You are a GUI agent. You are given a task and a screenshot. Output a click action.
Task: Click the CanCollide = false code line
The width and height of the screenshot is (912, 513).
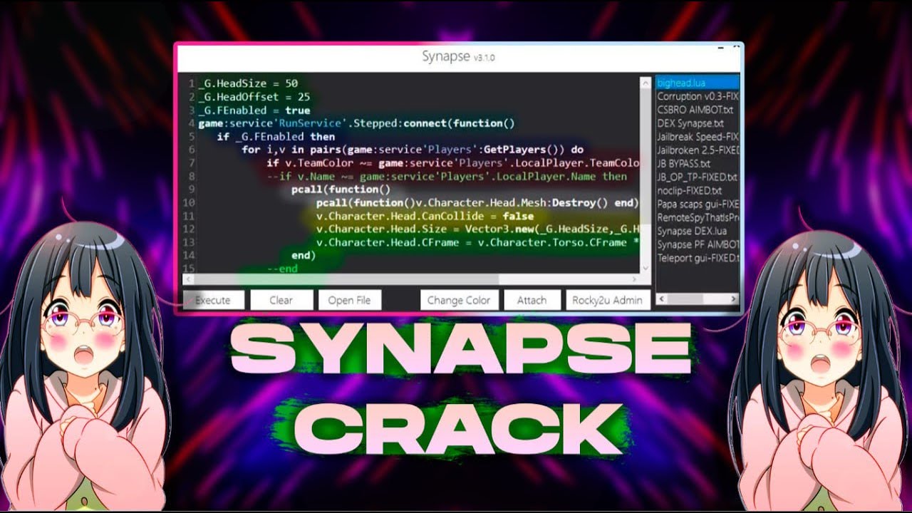(425, 216)
